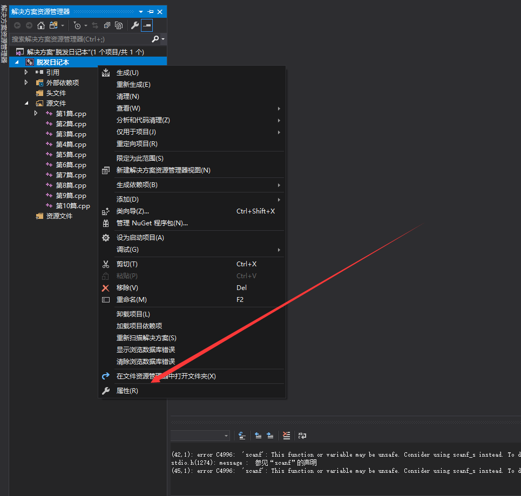Select 第4篇.cpp in the tree
521x496 pixels.
tap(71, 144)
